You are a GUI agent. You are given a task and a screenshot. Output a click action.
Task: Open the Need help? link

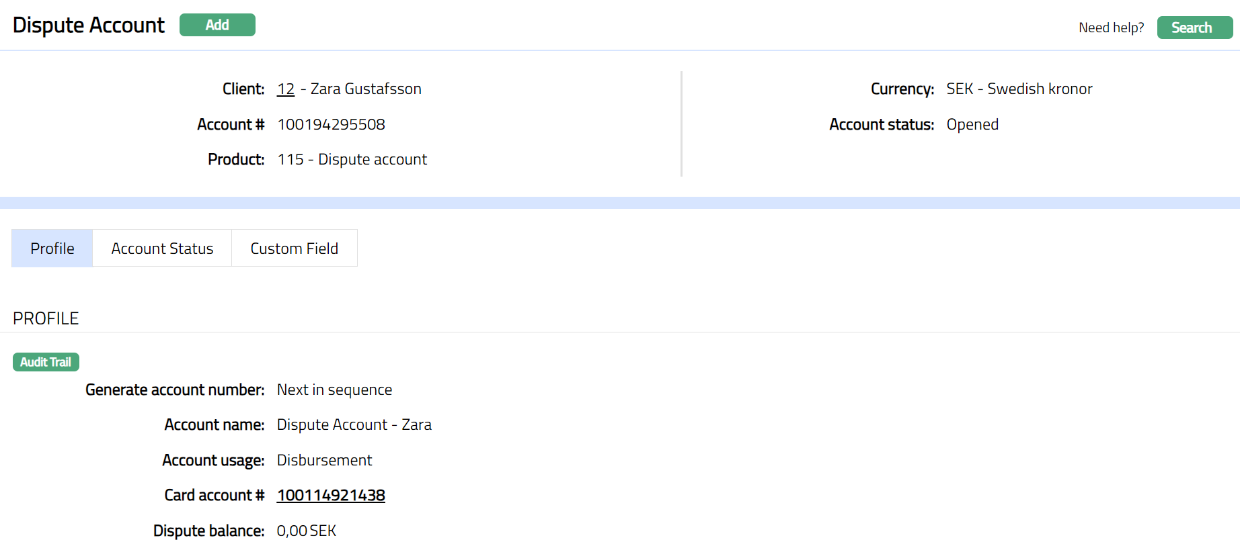coord(1111,28)
